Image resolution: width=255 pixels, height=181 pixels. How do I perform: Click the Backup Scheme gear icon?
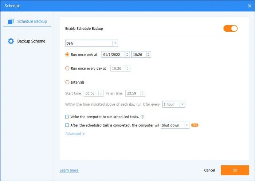[11, 41]
